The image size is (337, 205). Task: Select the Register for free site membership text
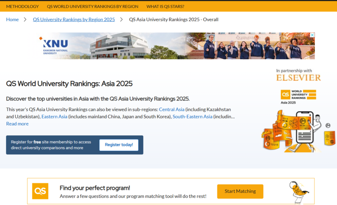coord(51,145)
